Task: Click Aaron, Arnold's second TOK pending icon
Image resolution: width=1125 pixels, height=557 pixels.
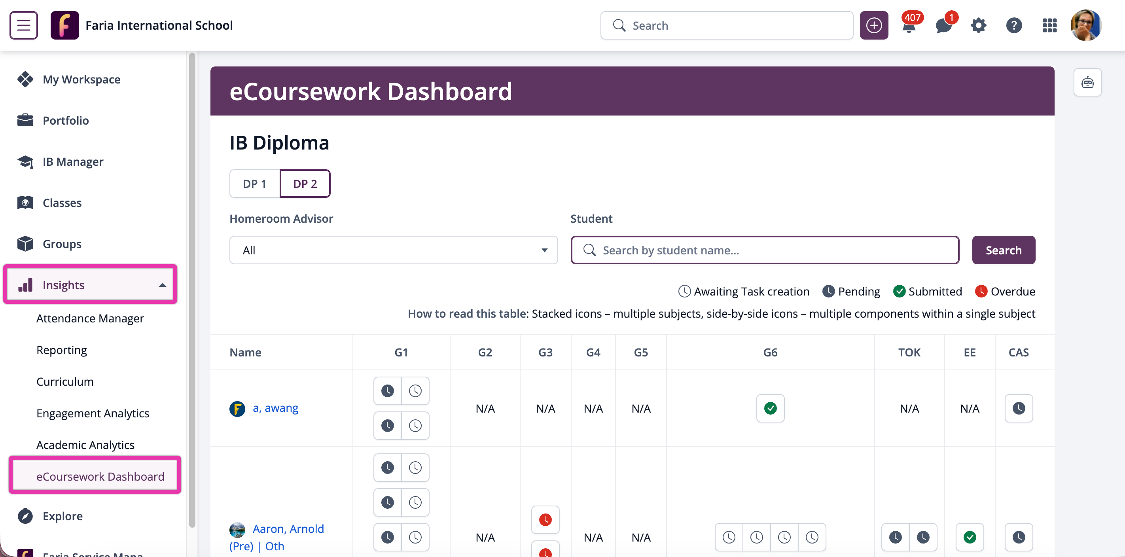Action: pyautogui.click(x=923, y=537)
